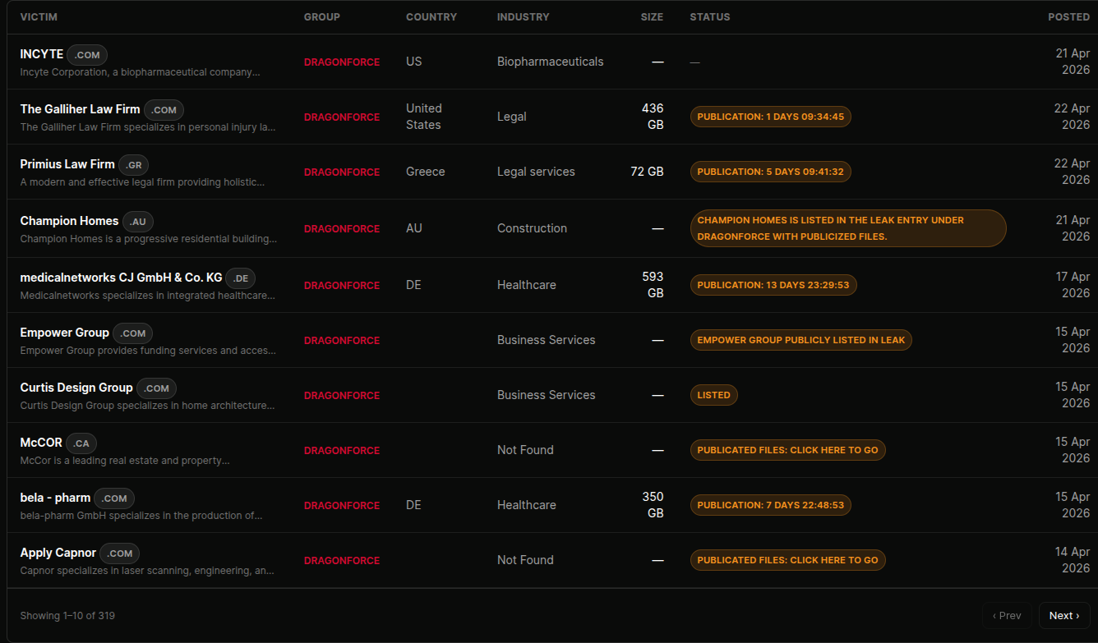
Task: Click 'PUBLICATED FILES: CLICK HERE TO GO' for Apply Capnor
Action: click(x=788, y=560)
